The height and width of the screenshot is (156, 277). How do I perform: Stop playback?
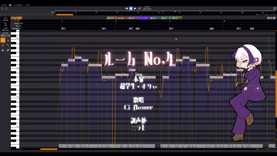[131, 8]
